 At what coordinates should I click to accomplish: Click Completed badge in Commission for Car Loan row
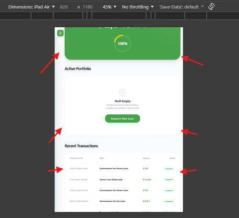point(169,201)
